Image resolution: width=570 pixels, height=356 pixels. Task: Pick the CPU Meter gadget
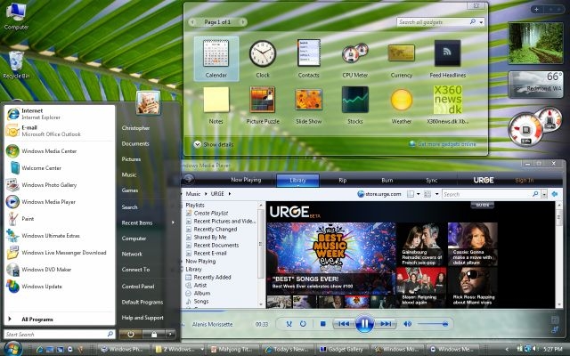tap(354, 59)
